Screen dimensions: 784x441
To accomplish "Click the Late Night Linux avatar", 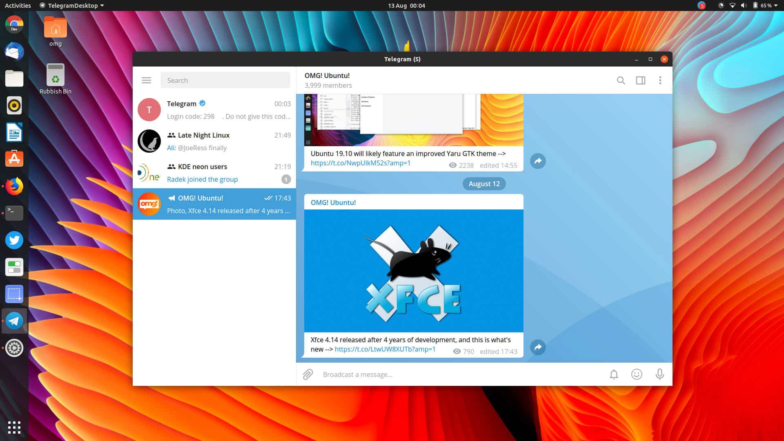I will pos(149,141).
